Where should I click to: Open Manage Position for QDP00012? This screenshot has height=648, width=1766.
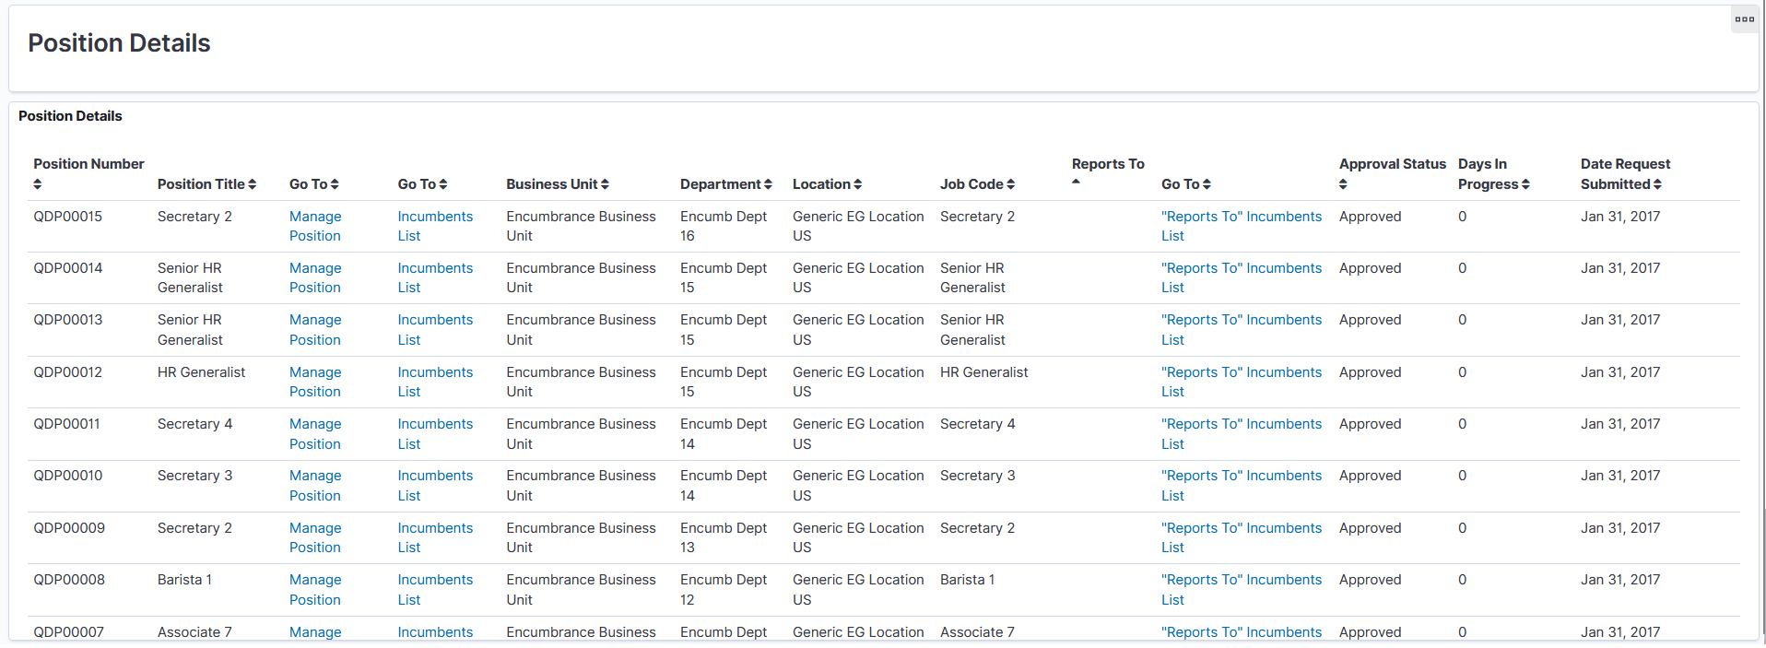click(x=315, y=382)
